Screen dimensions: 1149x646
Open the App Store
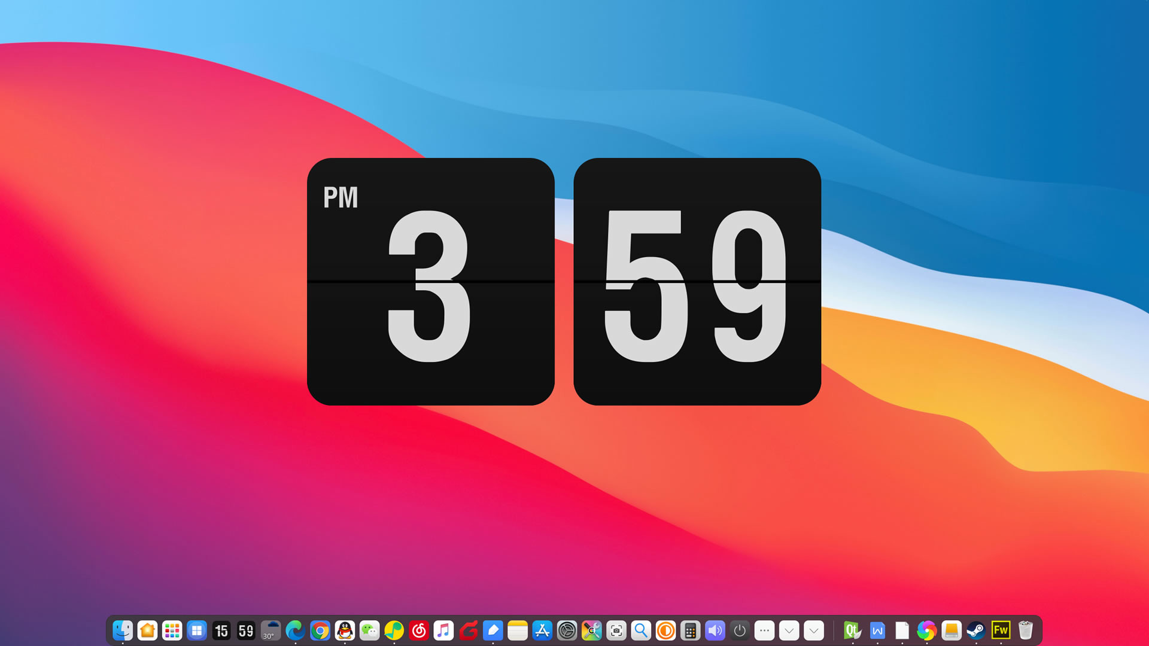543,630
